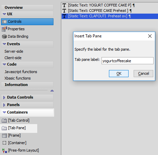Open Properties via its icon

coord(4,29)
